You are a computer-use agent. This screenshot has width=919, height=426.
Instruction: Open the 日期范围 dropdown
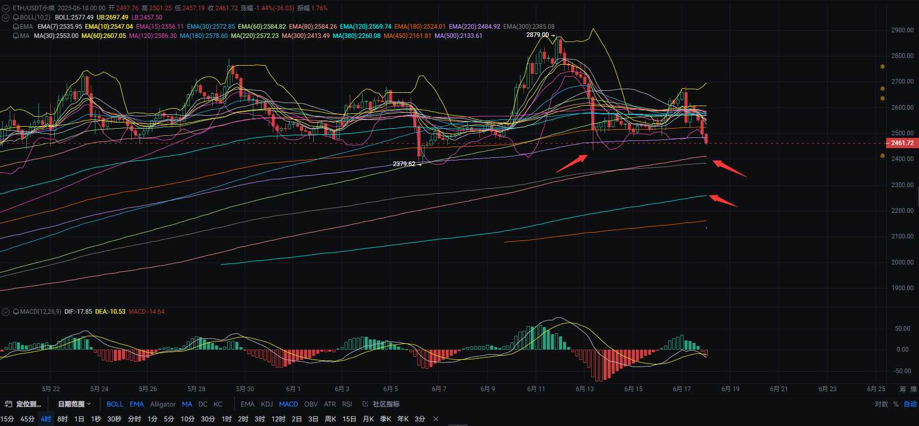(74, 404)
